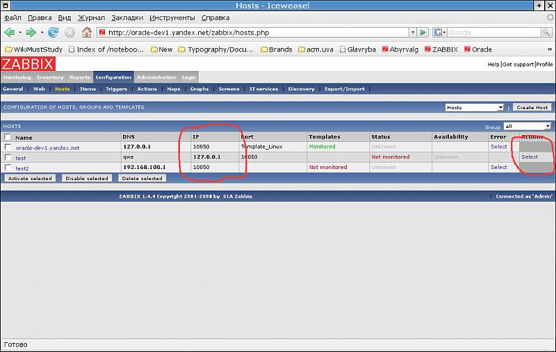Image resolution: width=556 pixels, height=352 pixels.
Task: Open the Журнал menu
Action: click(x=92, y=18)
